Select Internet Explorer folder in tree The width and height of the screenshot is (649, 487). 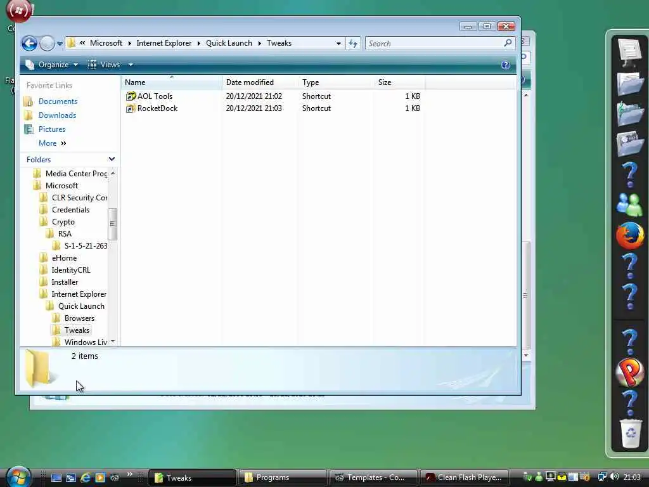click(79, 294)
